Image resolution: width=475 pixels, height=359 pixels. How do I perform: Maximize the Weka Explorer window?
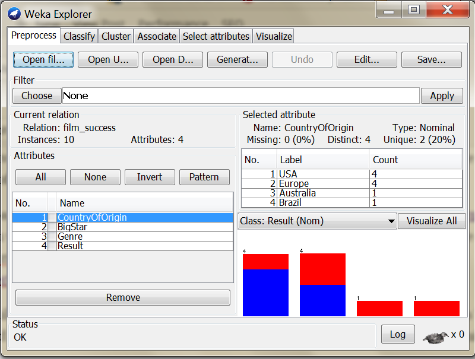pyautogui.click(x=414, y=9)
